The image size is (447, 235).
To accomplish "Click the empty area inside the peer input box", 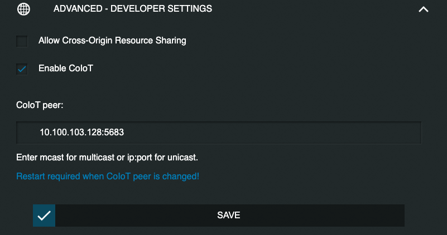I will 271,133.
